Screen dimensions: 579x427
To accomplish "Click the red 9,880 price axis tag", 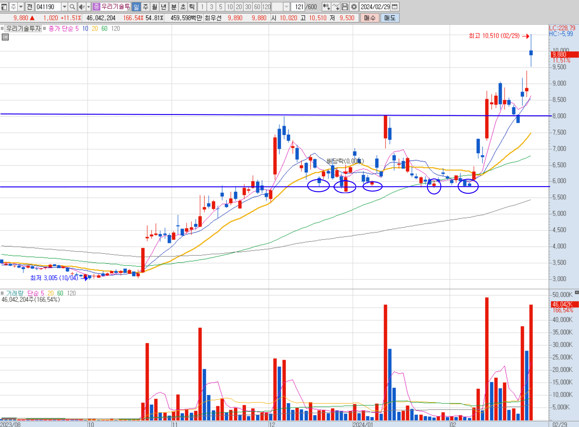I will click(565, 55).
